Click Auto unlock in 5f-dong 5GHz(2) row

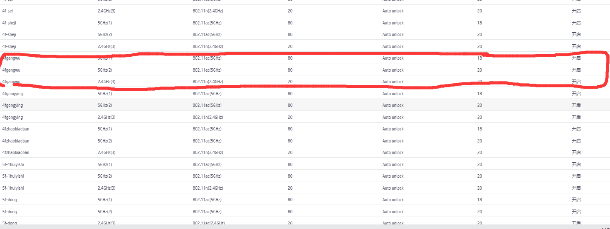pos(393,212)
